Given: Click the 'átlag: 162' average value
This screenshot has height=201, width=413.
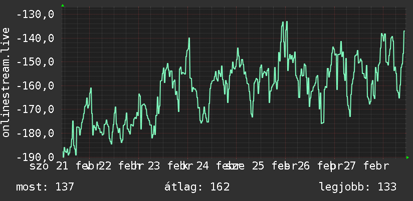Looking at the screenshot, I should [x=197, y=187].
